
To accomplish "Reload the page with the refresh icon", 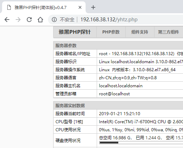I will point(29,20).
